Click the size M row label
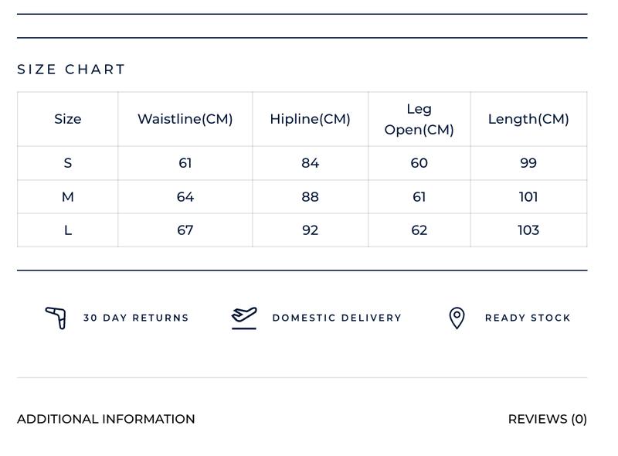Image resolution: width=618 pixels, height=456 pixels. [x=68, y=197]
